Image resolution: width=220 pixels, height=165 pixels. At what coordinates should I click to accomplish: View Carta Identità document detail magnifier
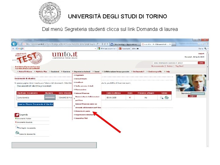[x=162, y=98]
